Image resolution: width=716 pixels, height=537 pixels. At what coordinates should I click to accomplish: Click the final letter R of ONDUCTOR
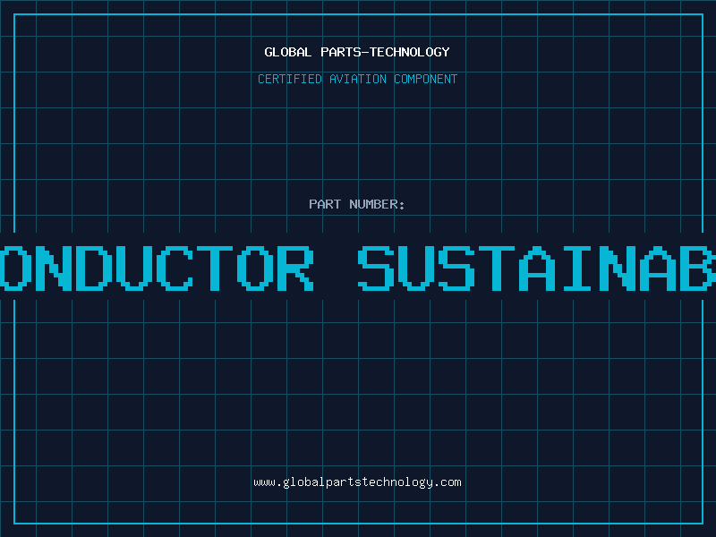point(295,268)
